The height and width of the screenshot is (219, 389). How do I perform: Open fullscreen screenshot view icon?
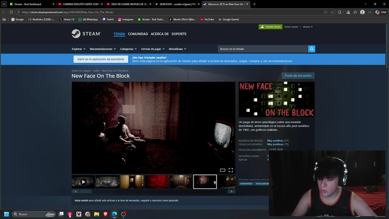click(231, 170)
